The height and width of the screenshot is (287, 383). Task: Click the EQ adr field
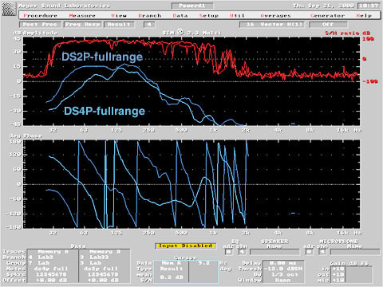tap(229, 252)
